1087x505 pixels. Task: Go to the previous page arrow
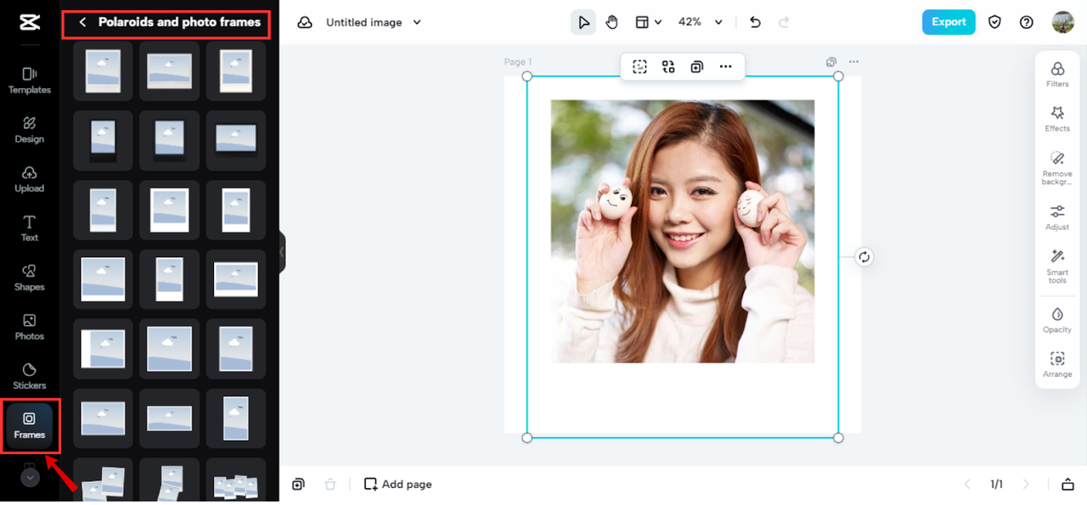pos(966,484)
